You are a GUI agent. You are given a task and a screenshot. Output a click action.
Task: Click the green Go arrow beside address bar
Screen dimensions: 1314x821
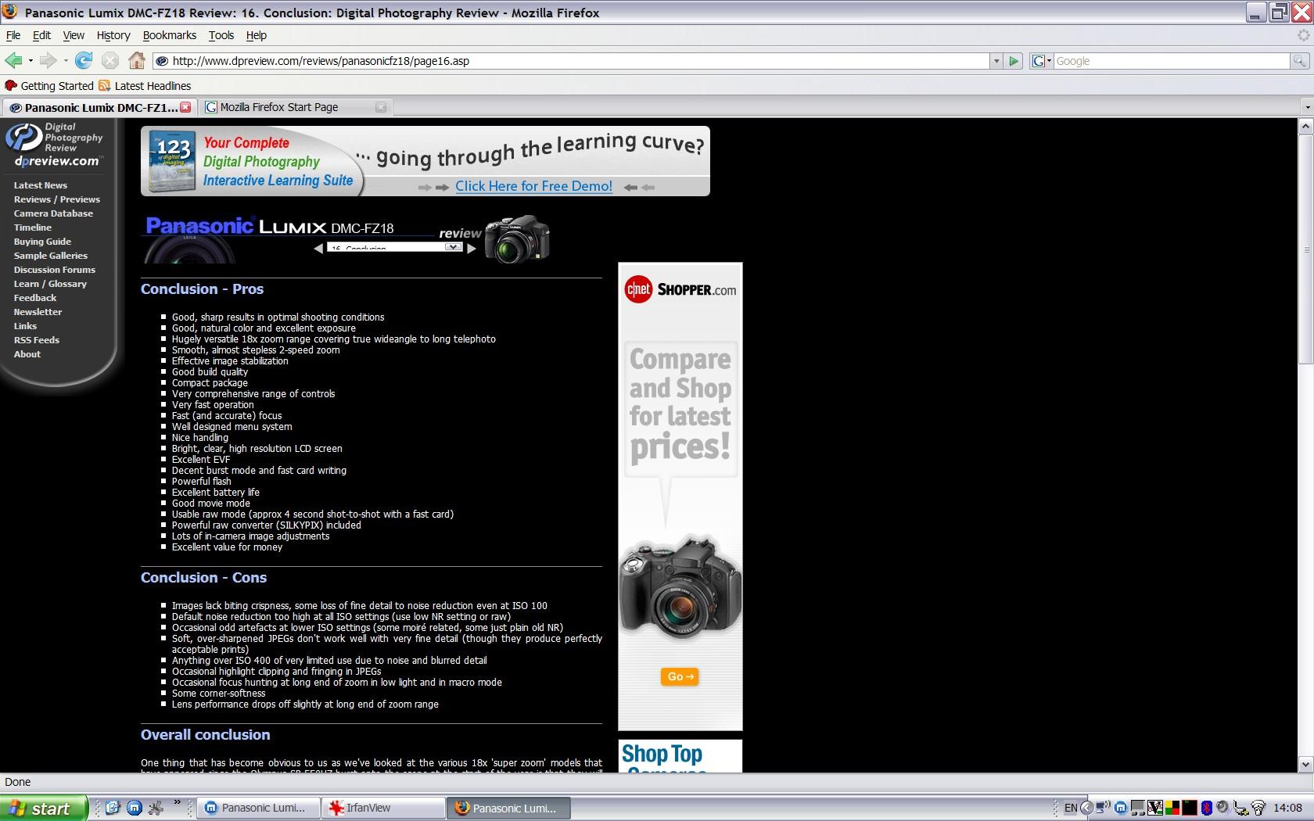tap(1014, 61)
